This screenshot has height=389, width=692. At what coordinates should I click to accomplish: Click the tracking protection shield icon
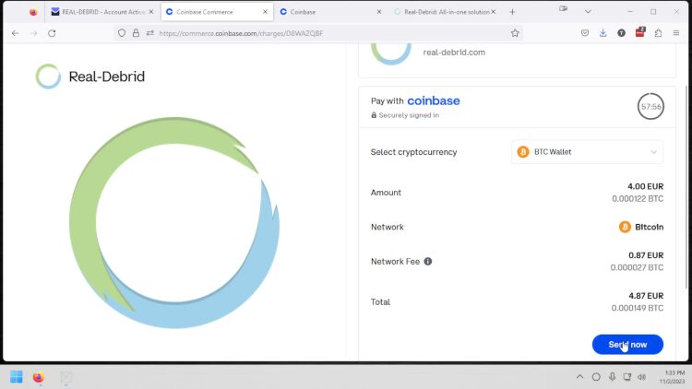click(x=121, y=33)
